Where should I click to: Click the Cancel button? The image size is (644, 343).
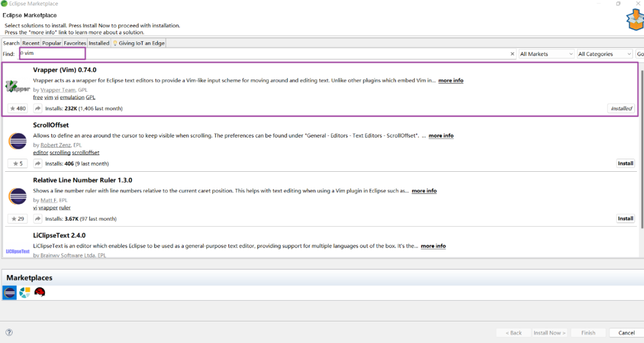click(x=626, y=333)
